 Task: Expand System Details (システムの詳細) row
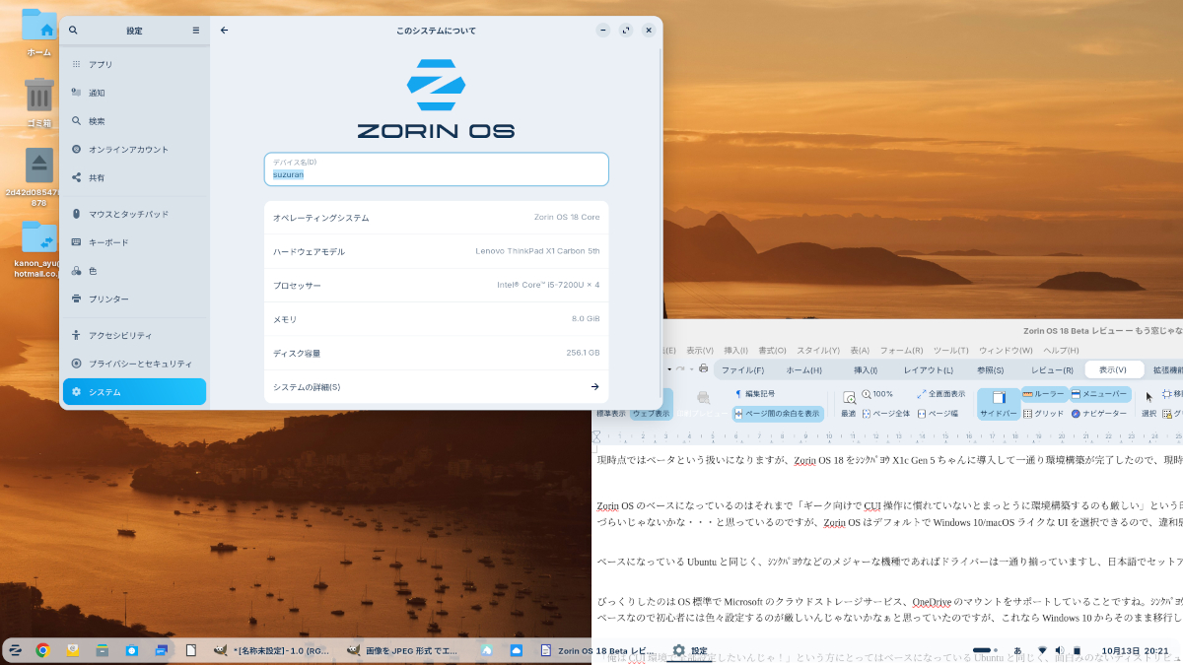tap(436, 387)
